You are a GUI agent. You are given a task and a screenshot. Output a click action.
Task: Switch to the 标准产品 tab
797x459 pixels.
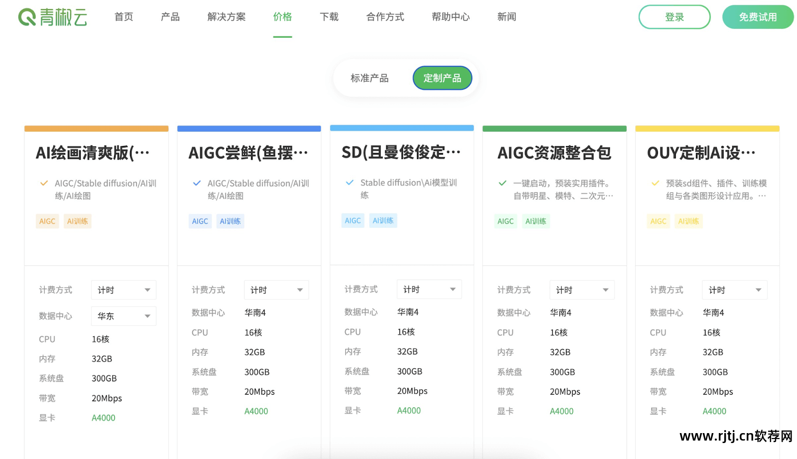pyautogui.click(x=370, y=78)
